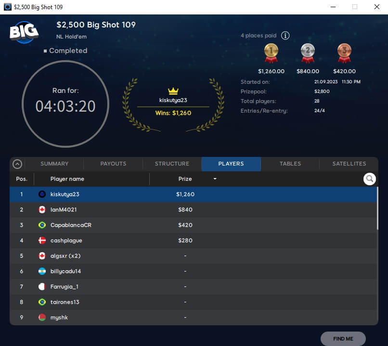Viewport: 388px width, 346px height.
Task: Click kiskutya23's flag icon
Action: click(x=42, y=194)
